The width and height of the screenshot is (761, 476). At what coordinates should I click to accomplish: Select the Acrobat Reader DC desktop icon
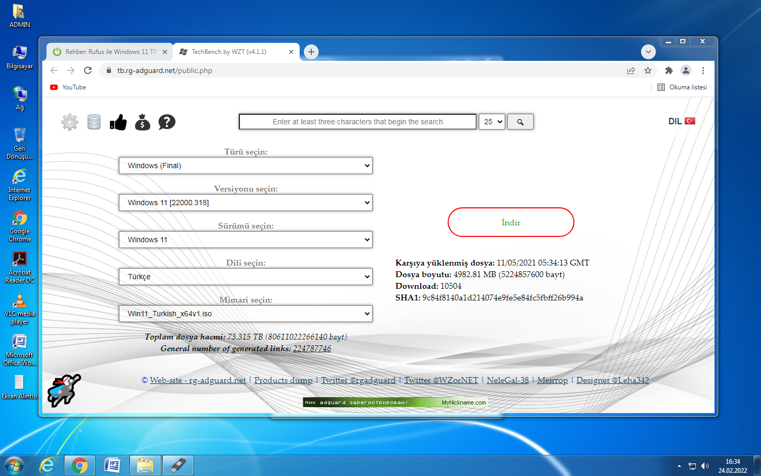pyautogui.click(x=20, y=268)
